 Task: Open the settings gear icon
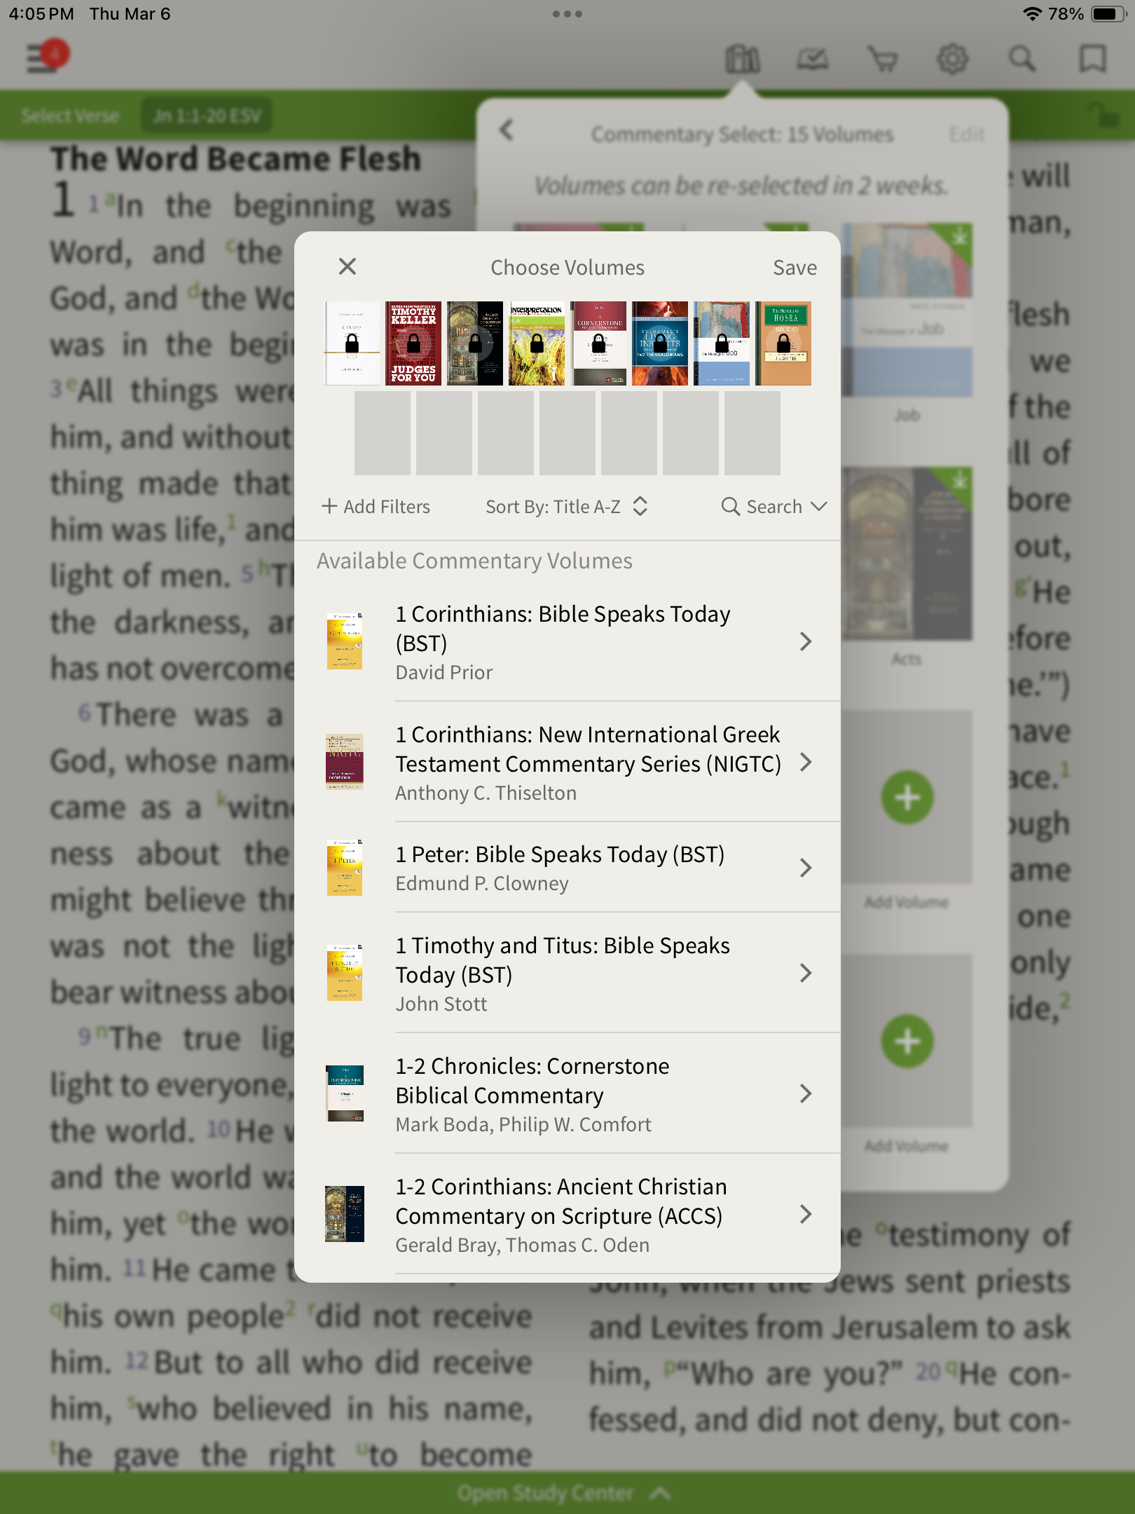[953, 59]
